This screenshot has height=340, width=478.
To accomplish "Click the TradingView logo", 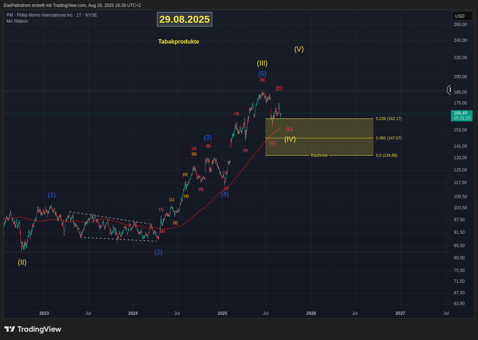I will pos(33,329).
